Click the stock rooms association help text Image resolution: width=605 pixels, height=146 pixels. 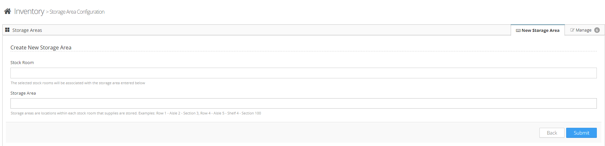78,83
